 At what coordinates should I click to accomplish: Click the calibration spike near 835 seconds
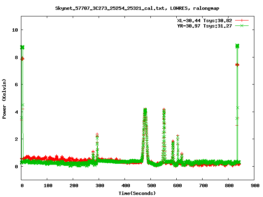point(237,102)
